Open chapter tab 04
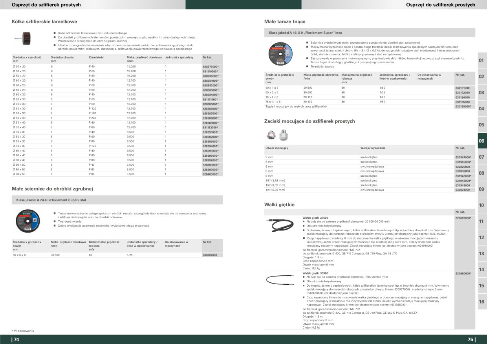The image size is (487, 344). pyautogui.click(x=482, y=109)
